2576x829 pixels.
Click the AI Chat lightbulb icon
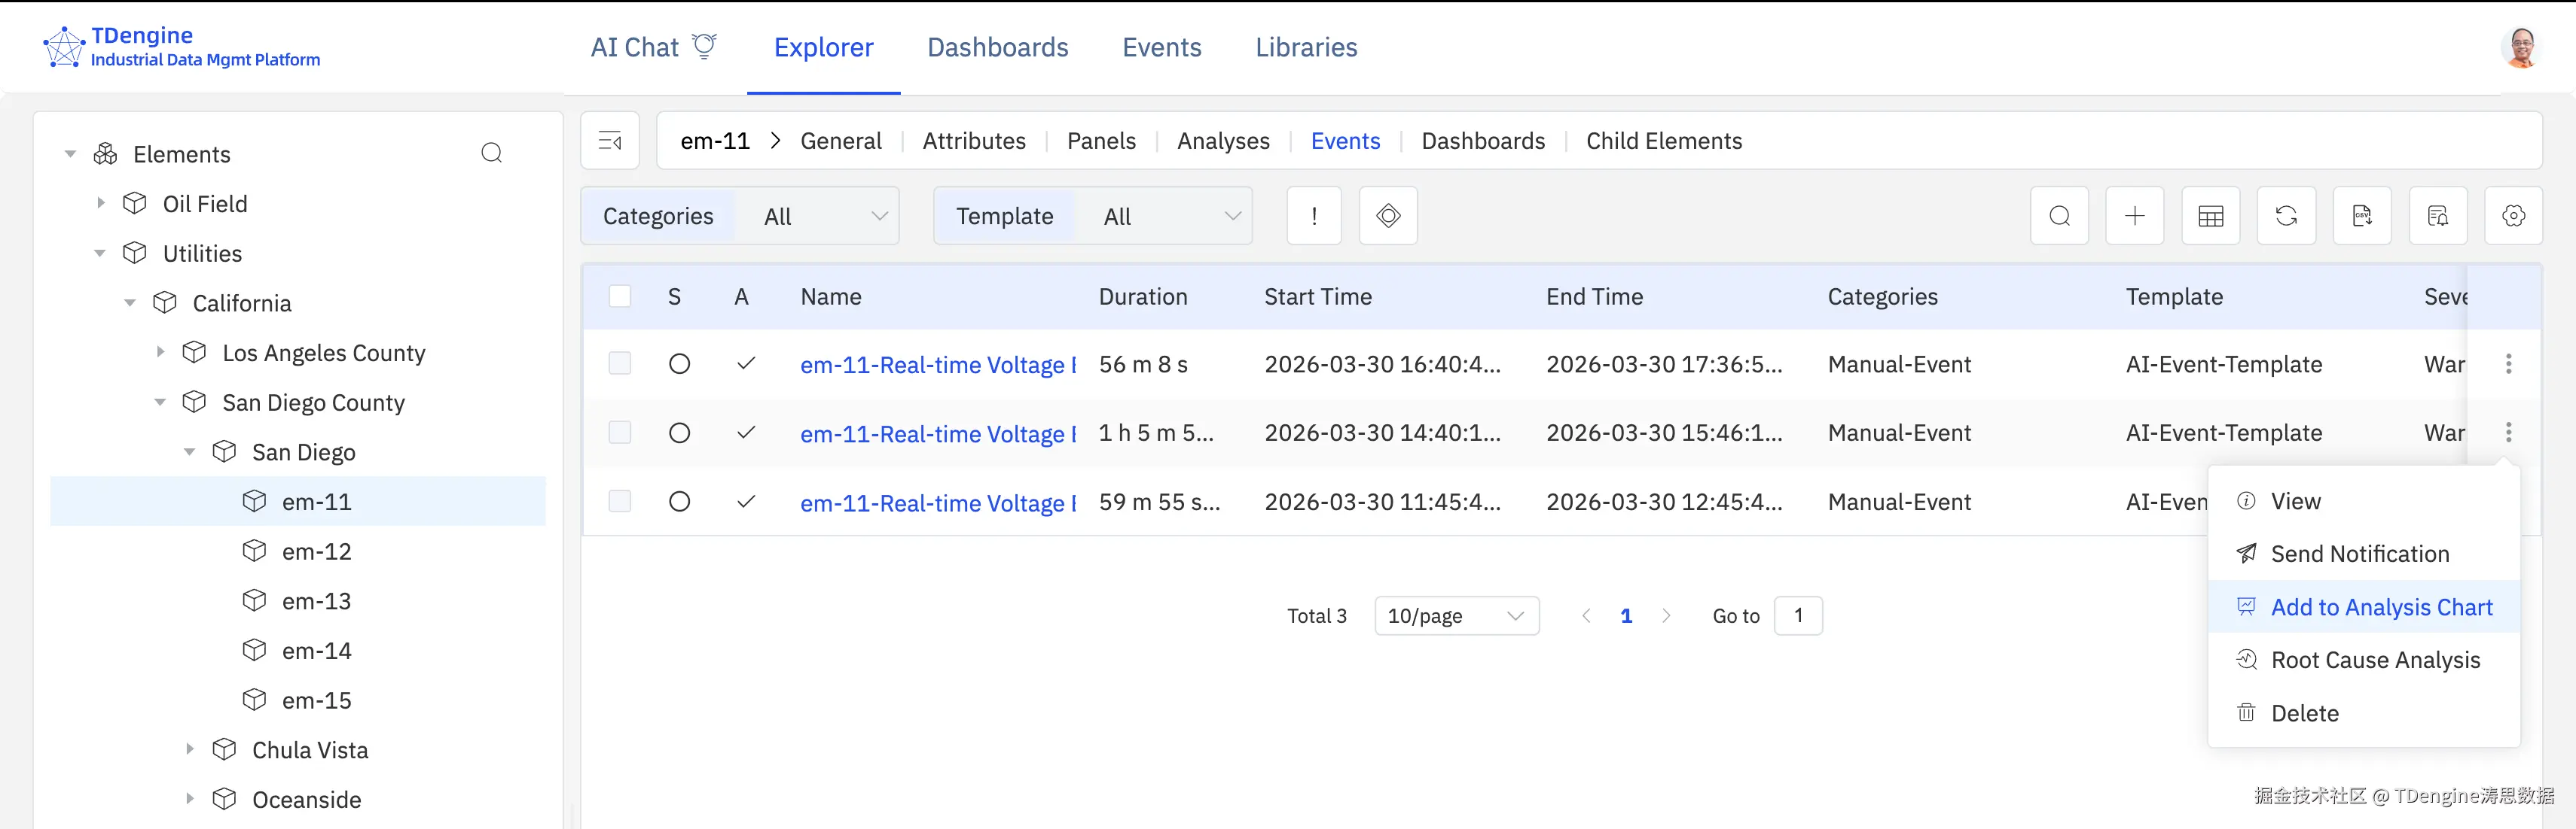(705, 46)
